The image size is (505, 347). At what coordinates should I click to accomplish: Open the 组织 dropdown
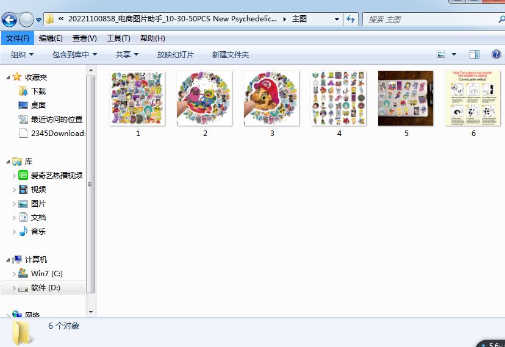coord(22,55)
